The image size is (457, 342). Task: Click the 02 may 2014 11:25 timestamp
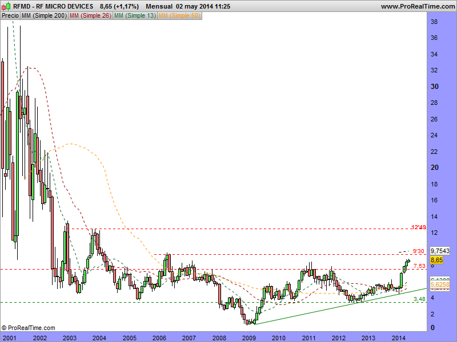(203, 6)
